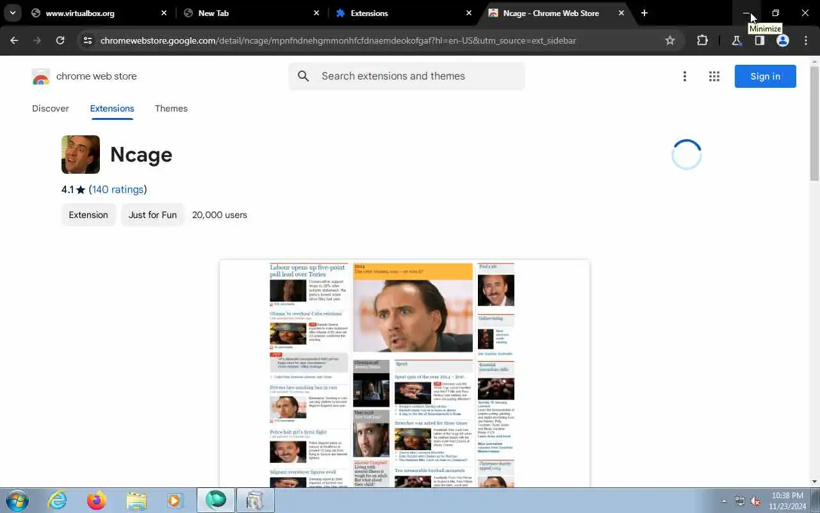Open the Themes section
The width and height of the screenshot is (820, 513).
pos(171,108)
